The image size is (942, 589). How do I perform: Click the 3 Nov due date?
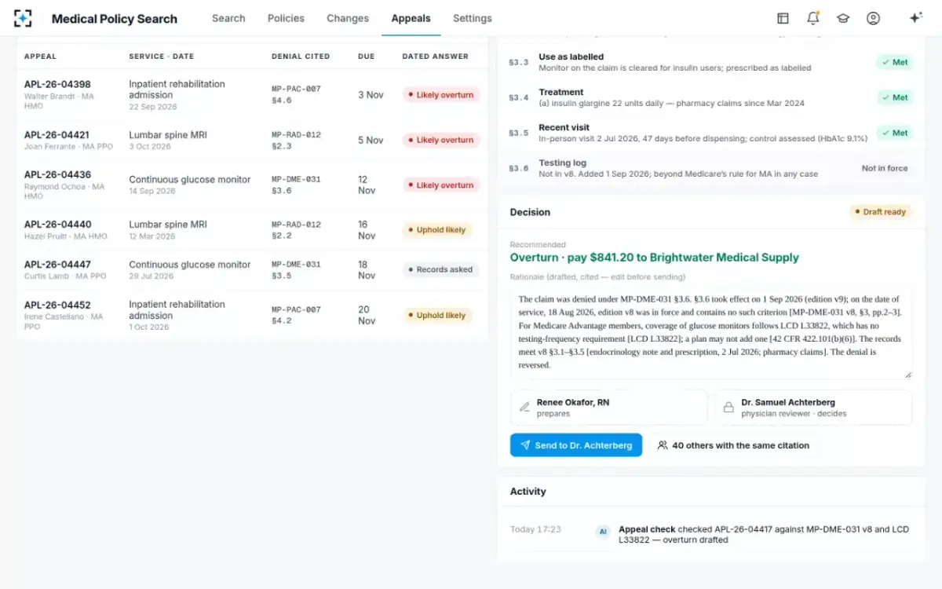[x=371, y=95]
